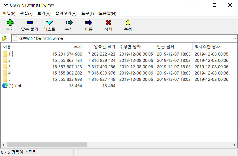
Task: Click created date 2019-12-07 18:03 of folder 3
Action: pyautogui.click(x=174, y=67)
